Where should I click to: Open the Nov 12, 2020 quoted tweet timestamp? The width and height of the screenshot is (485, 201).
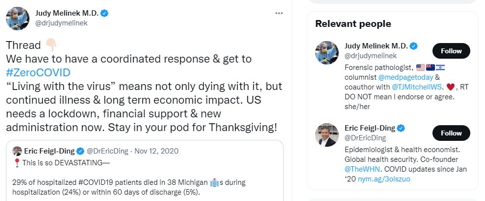157,151
